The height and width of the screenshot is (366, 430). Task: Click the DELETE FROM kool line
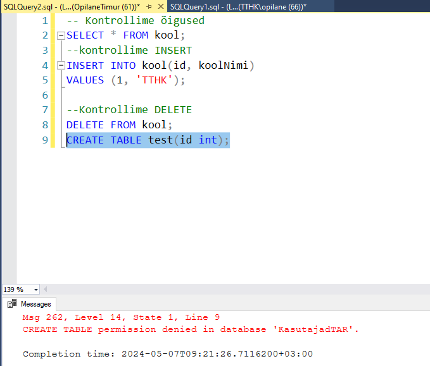coord(119,125)
